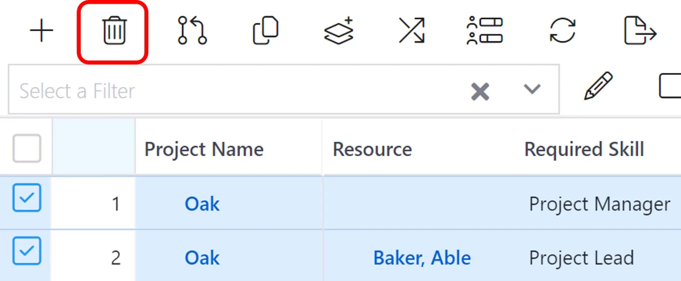Select the row number 1 cell

pos(93,204)
